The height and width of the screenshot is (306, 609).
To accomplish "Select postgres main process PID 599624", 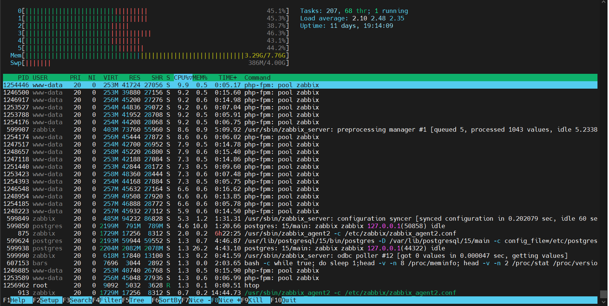I will pyautogui.click(x=300, y=241).
